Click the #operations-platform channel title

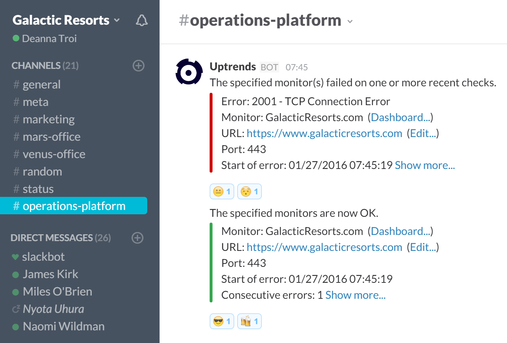(260, 20)
